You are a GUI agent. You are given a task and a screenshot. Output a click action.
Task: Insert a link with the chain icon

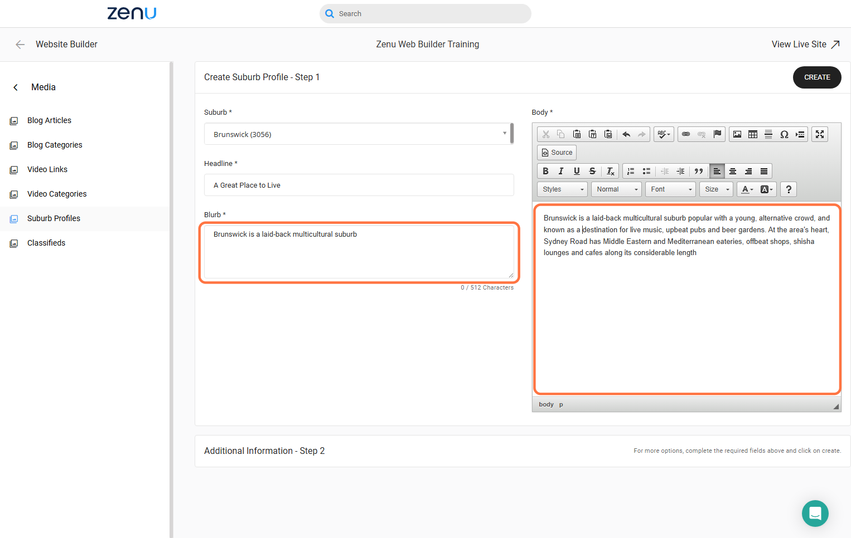[x=686, y=134]
